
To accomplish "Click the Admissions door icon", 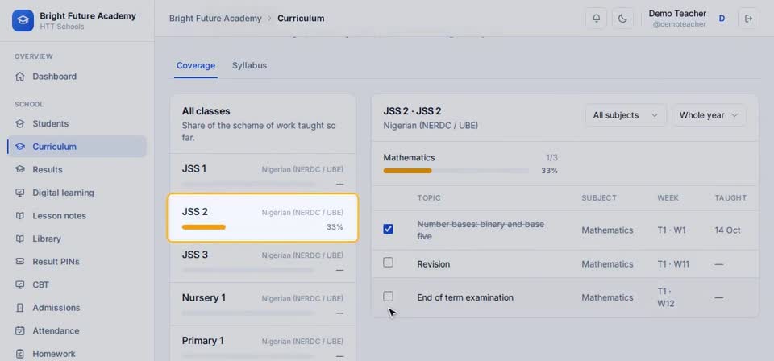I will click(19, 308).
